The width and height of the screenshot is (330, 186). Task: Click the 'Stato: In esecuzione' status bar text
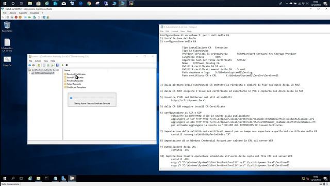tap(10, 184)
